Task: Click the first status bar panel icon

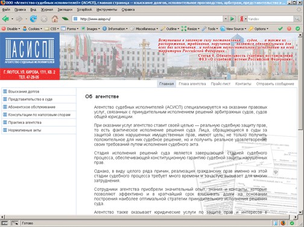Action: (x=4, y=223)
